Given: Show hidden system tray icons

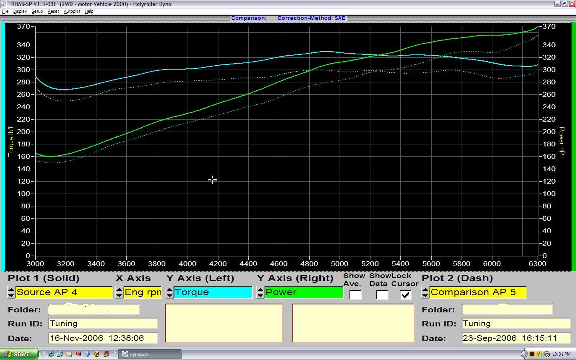Looking at the screenshot, I should click(524, 354).
